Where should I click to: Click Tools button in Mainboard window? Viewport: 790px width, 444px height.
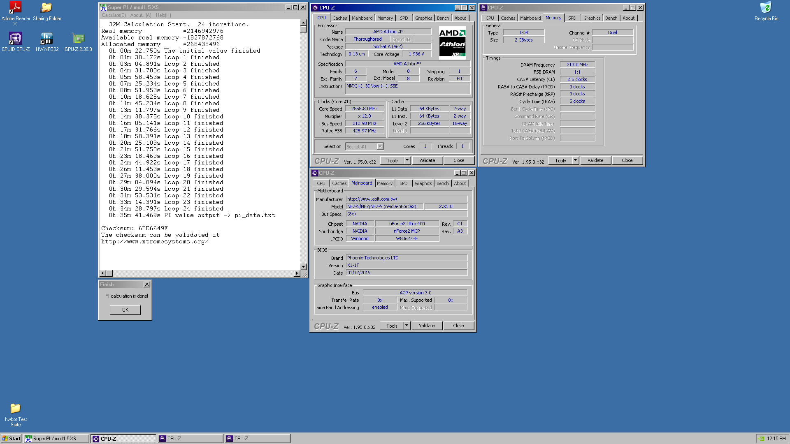coord(392,326)
